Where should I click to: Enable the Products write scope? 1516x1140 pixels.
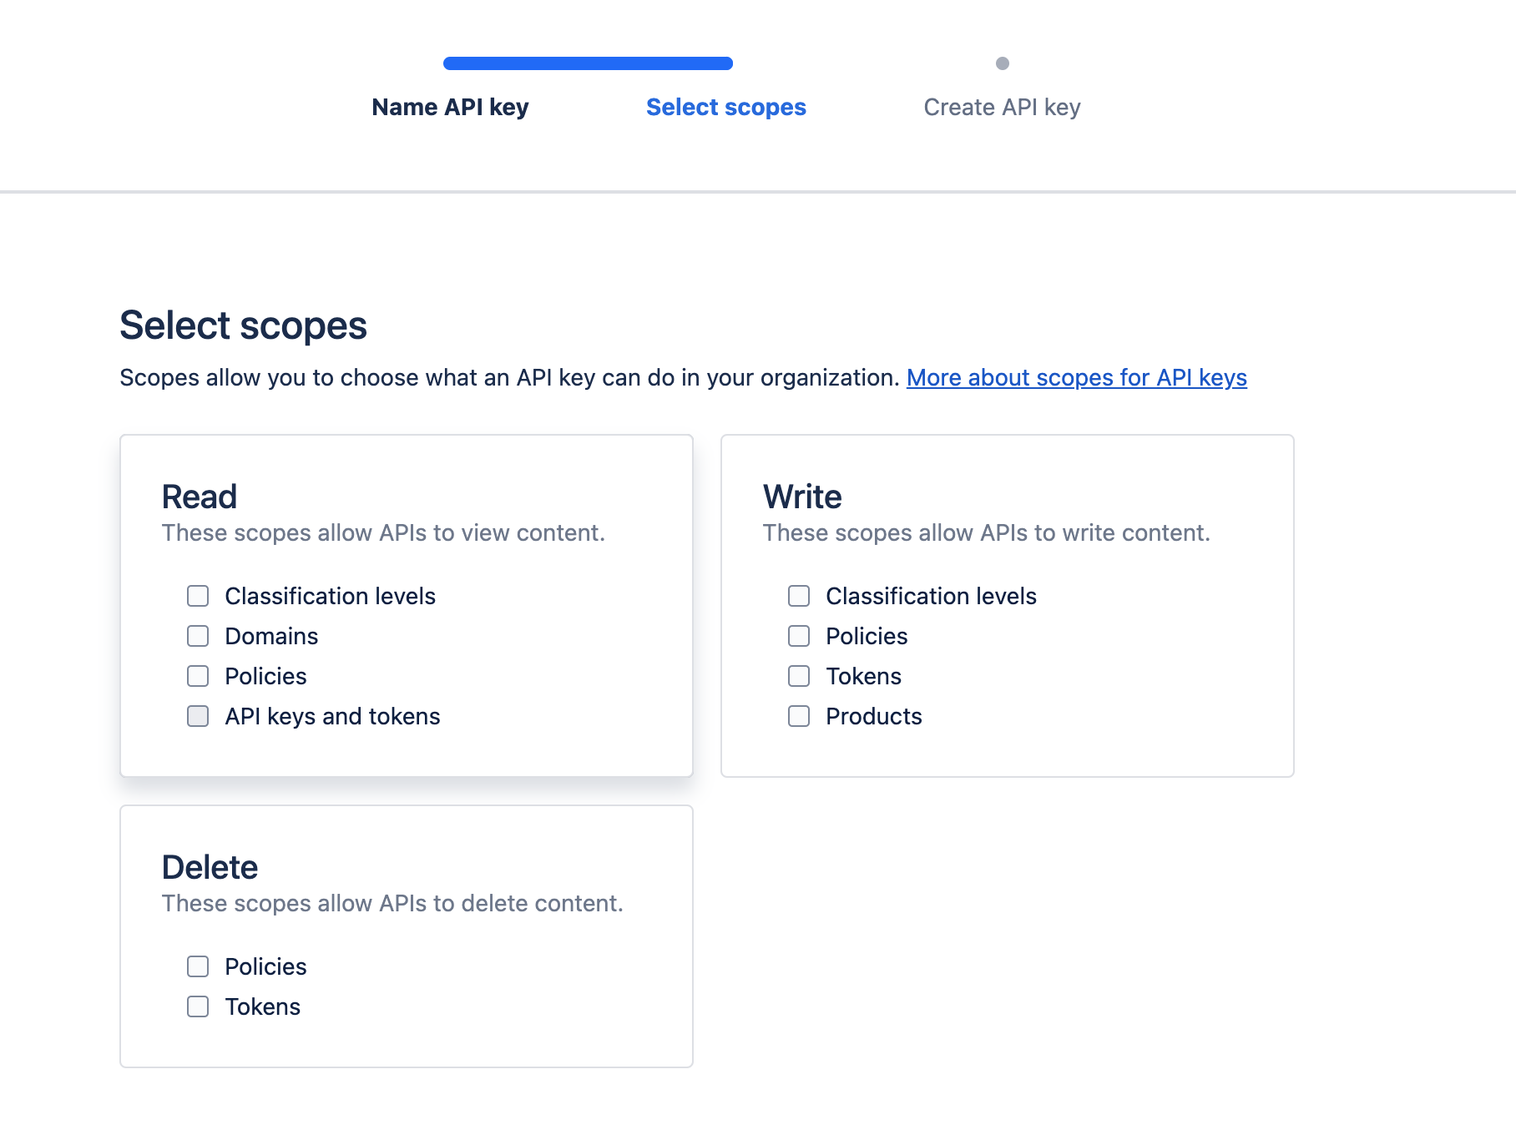tap(799, 716)
